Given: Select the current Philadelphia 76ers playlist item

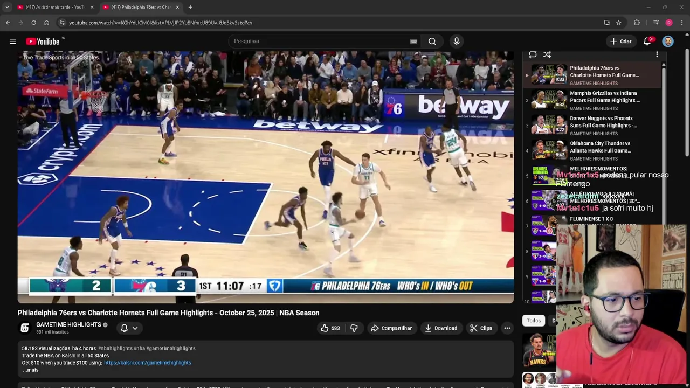Looking at the screenshot, I should point(592,75).
